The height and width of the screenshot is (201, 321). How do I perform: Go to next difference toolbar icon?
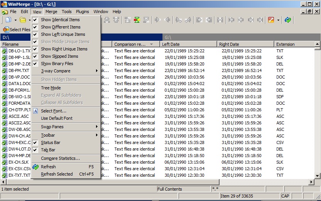(107, 20)
